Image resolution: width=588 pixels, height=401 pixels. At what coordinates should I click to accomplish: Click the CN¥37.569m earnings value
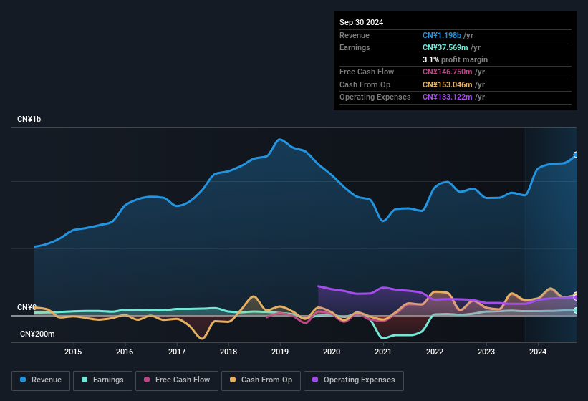click(445, 47)
